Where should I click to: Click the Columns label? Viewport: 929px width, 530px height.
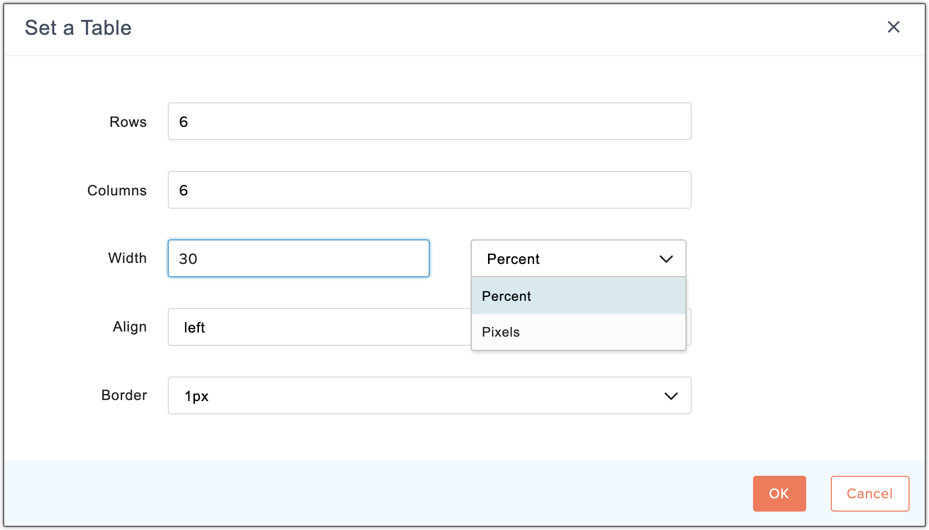pos(117,190)
